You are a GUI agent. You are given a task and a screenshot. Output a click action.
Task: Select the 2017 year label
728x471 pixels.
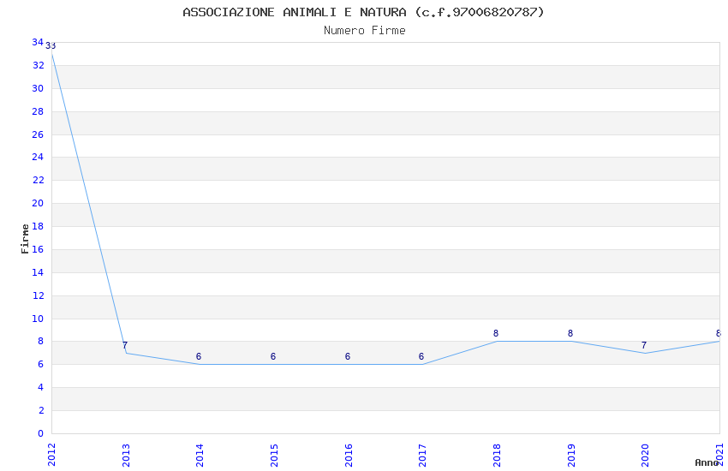click(x=422, y=455)
